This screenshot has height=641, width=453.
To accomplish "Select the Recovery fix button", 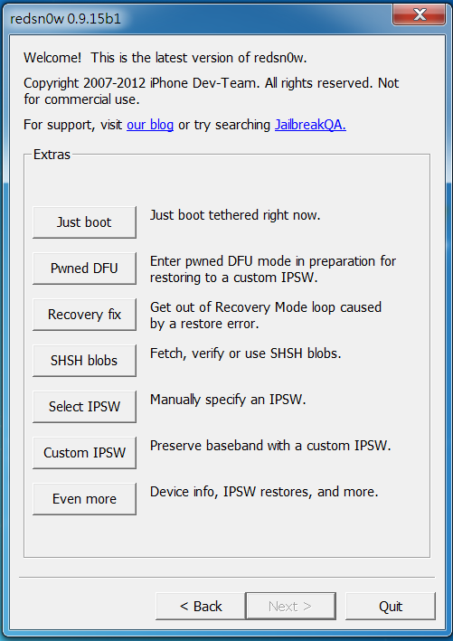I will pyautogui.click(x=84, y=315).
